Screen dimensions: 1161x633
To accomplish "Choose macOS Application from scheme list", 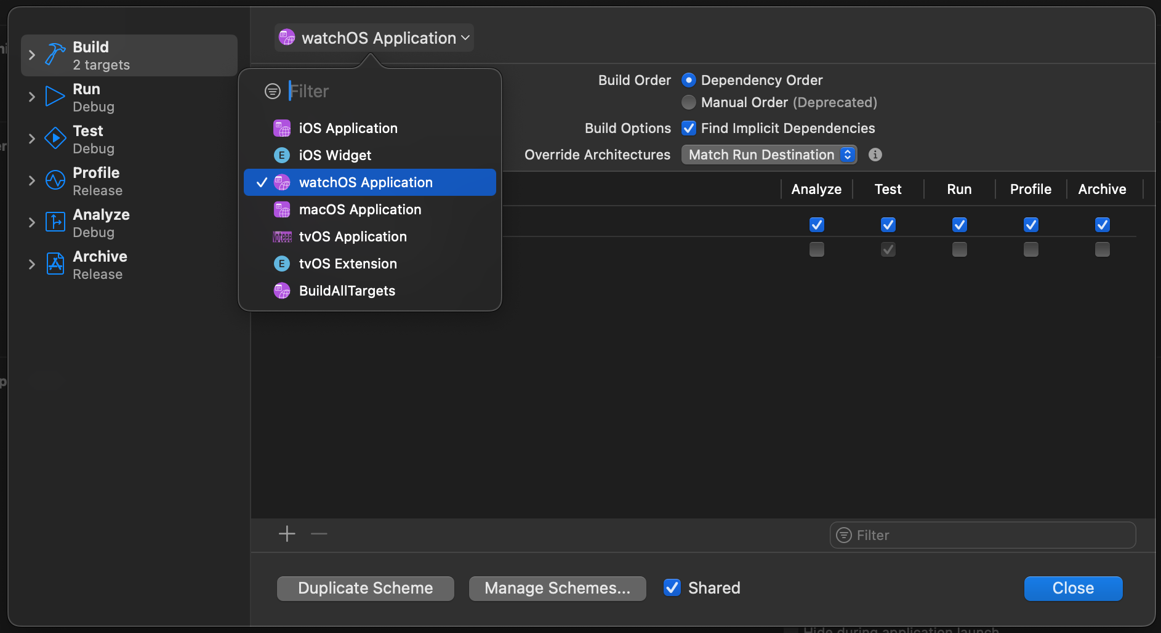I will [x=369, y=209].
